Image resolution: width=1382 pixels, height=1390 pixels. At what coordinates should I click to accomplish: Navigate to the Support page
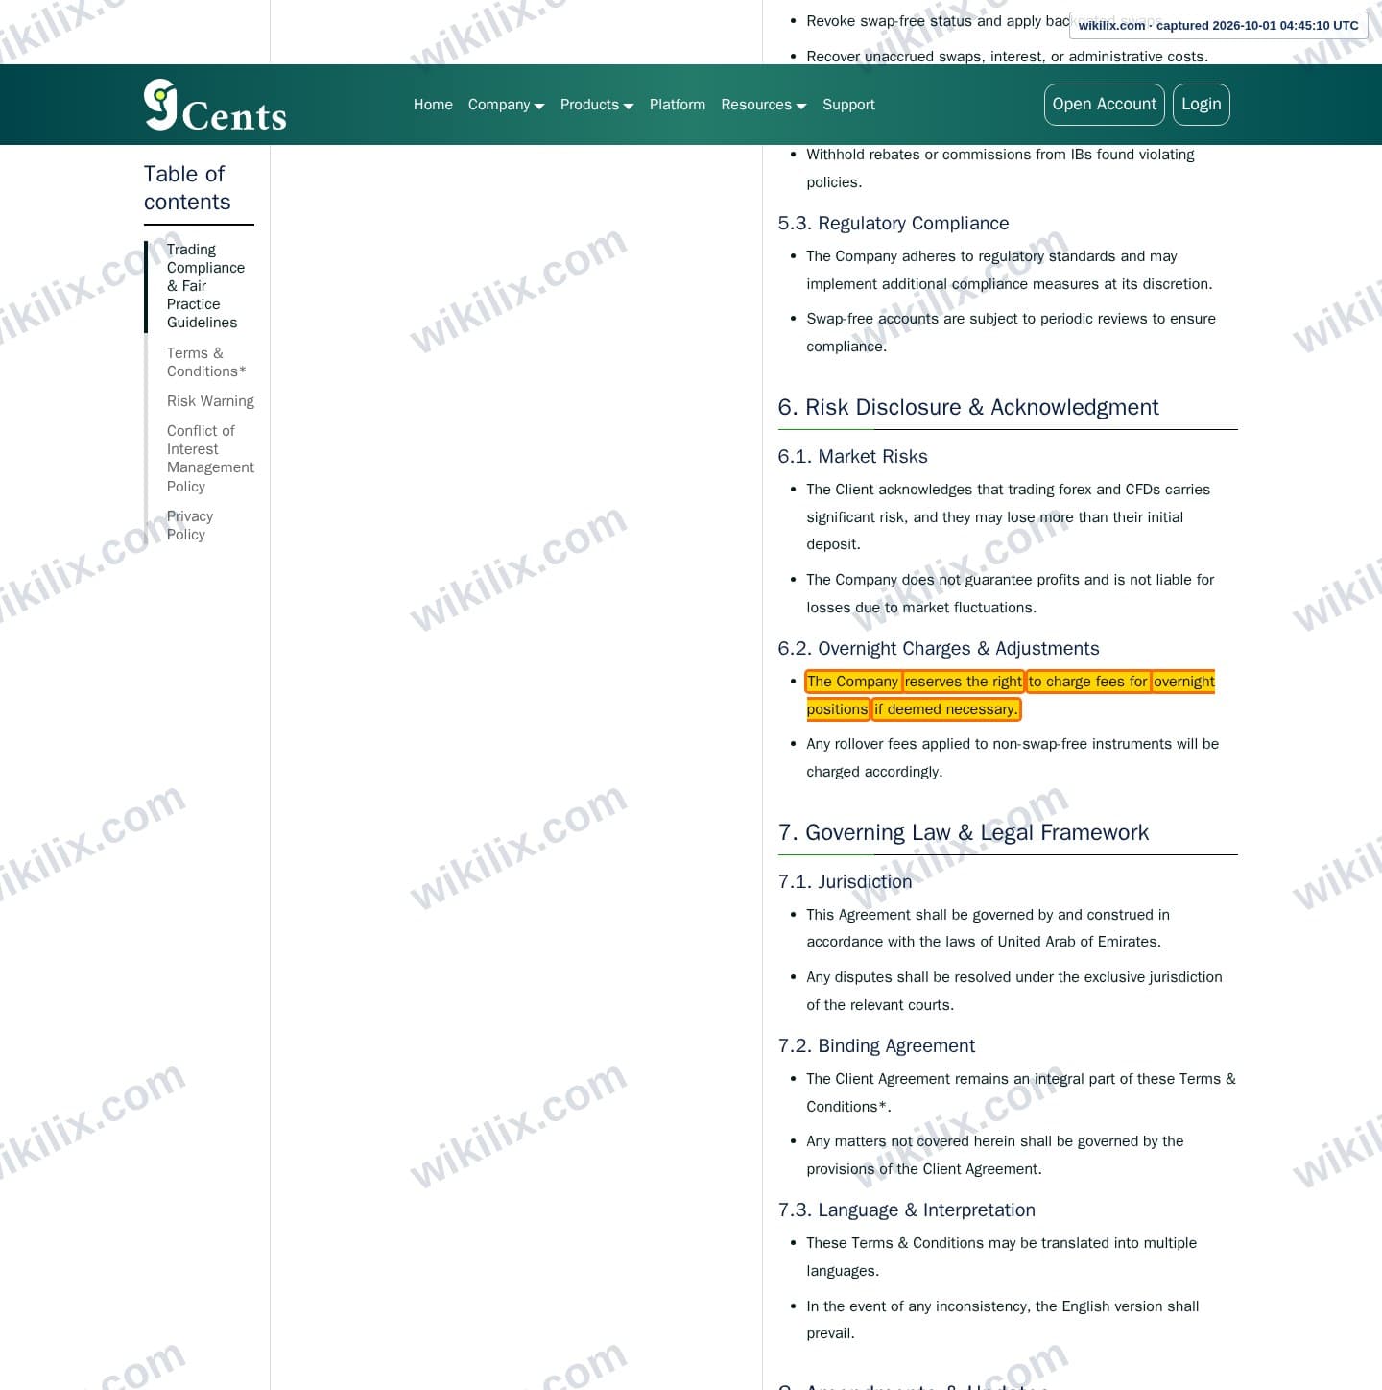click(848, 105)
